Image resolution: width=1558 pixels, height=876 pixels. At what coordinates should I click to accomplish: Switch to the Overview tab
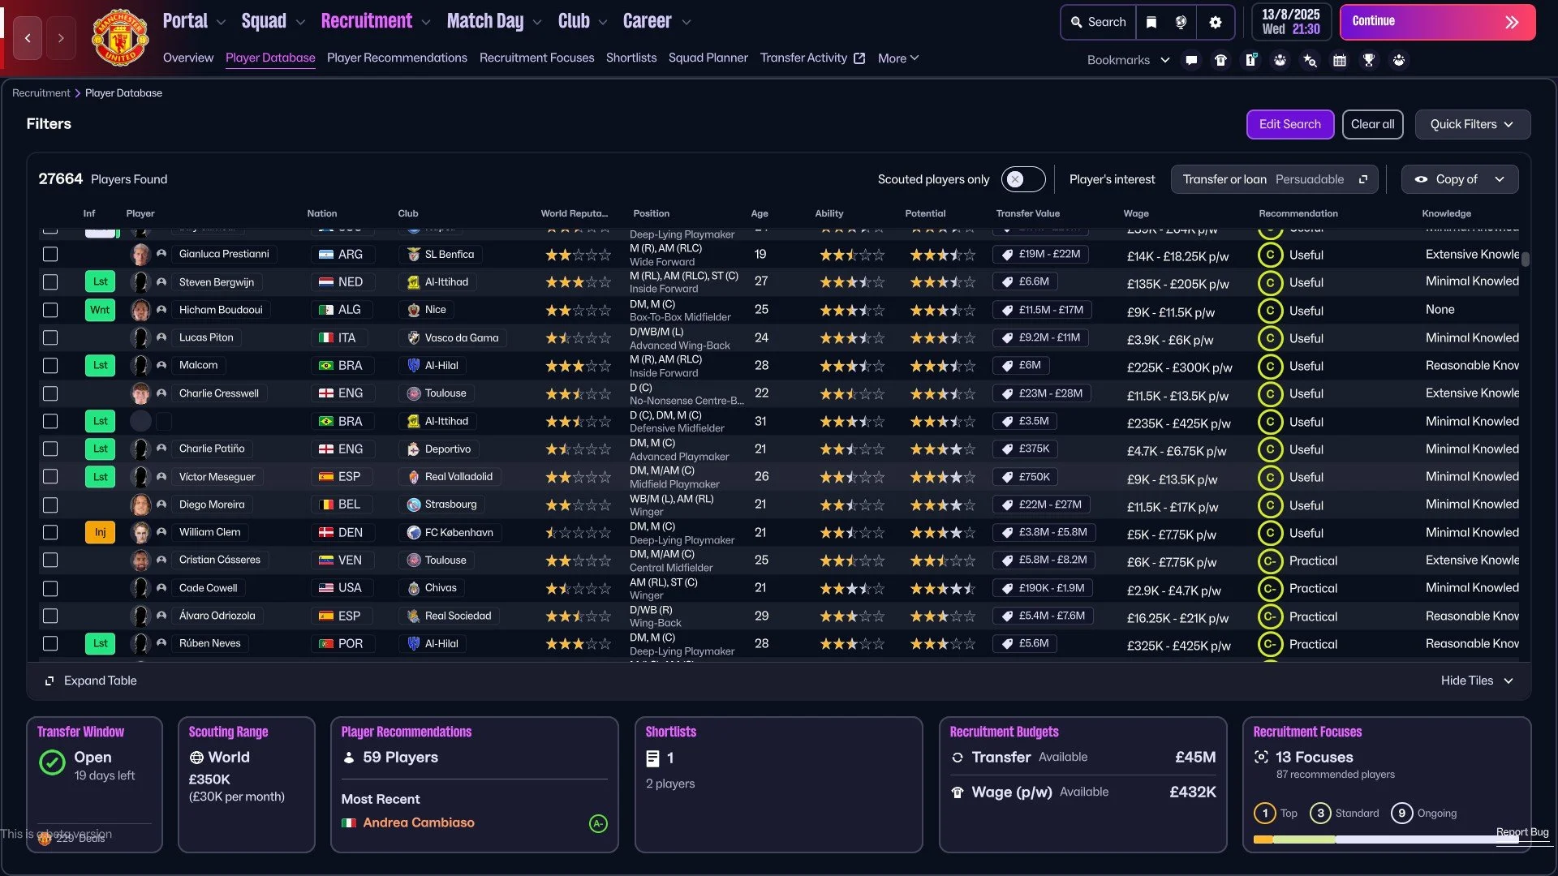pos(188,58)
